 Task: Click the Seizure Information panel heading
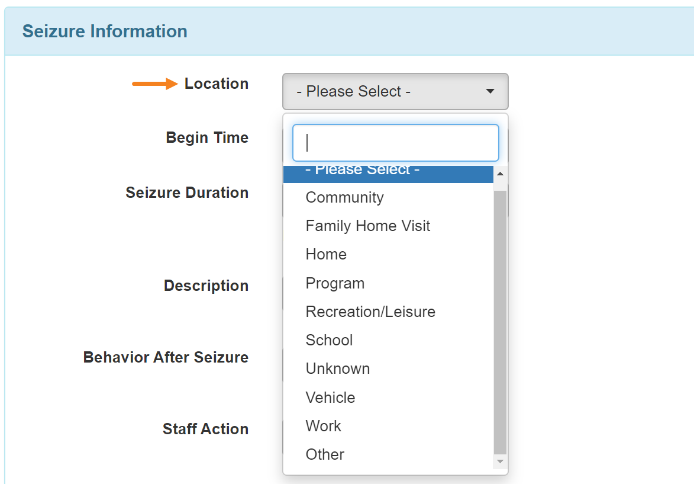pyautogui.click(x=105, y=31)
